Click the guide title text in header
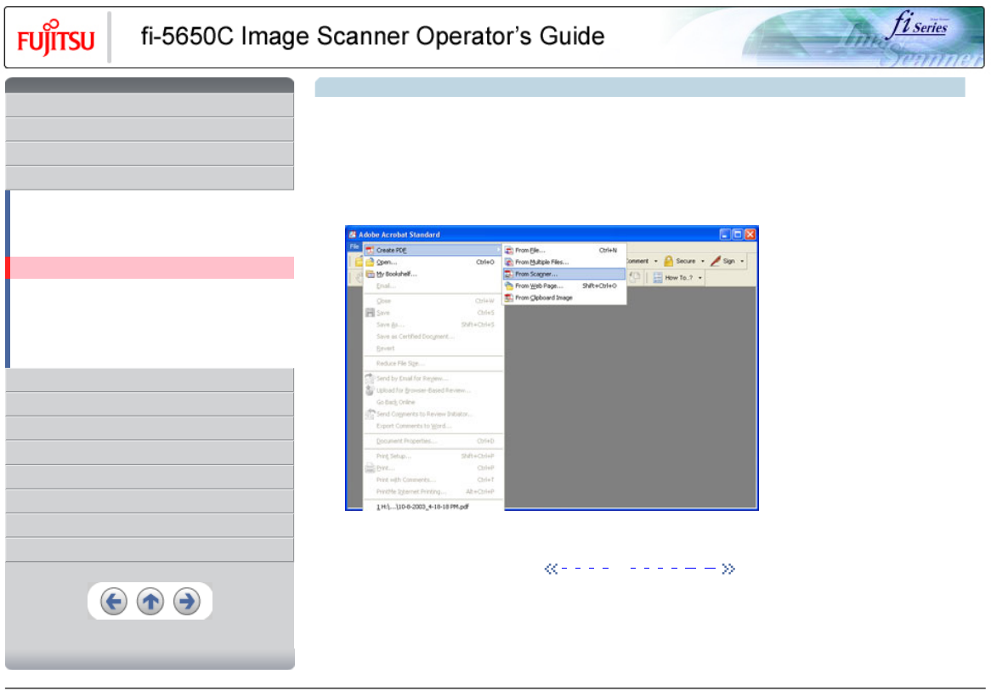Image resolution: width=991 pixels, height=691 pixels. pos(372,36)
